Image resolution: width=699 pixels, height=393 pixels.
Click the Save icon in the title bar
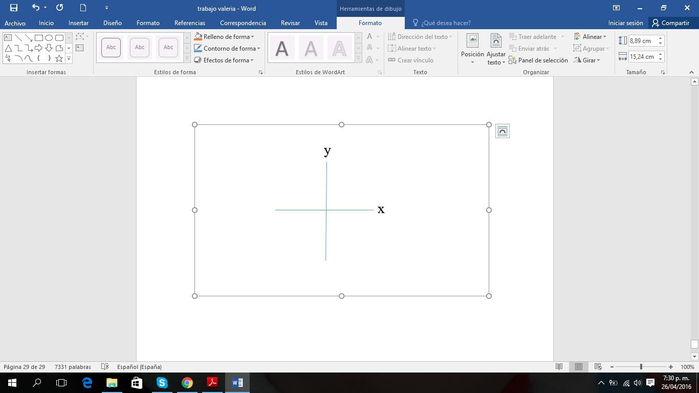pos(14,8)
